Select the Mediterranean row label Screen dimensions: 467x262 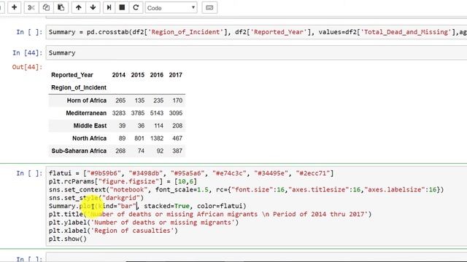(86, 113)
